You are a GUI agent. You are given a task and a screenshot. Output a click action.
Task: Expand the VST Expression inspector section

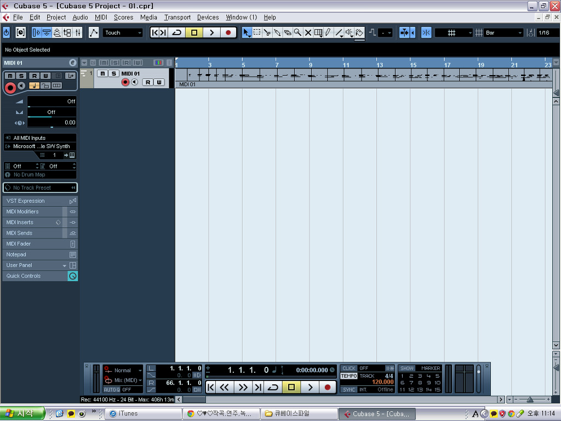40,201
